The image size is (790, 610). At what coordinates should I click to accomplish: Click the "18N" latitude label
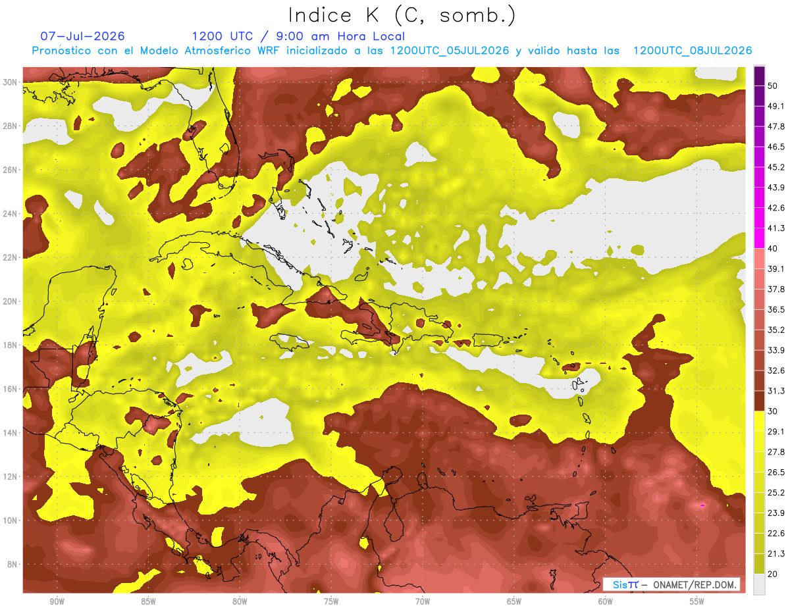11,345
